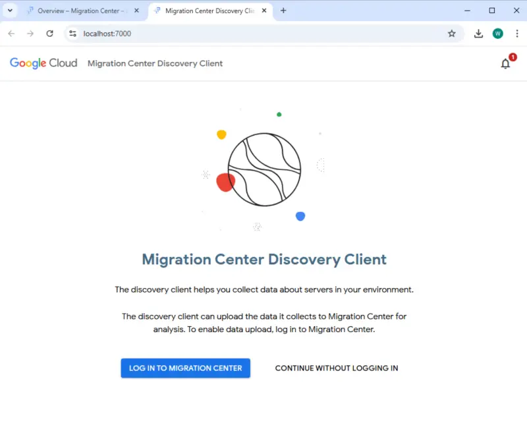
Task: Open the browser downloads icon
Action: tap(478, 33)
